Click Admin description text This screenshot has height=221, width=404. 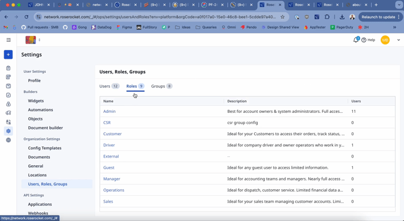285,112
